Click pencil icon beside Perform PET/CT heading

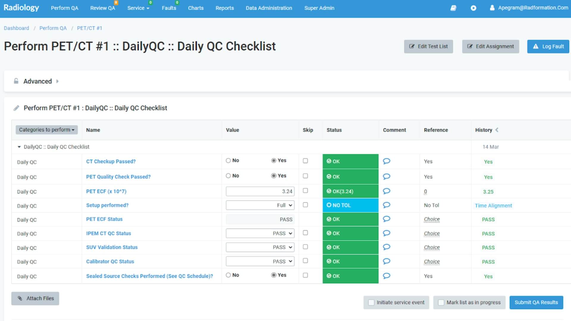pyautogui.click(x=16, y=108)
